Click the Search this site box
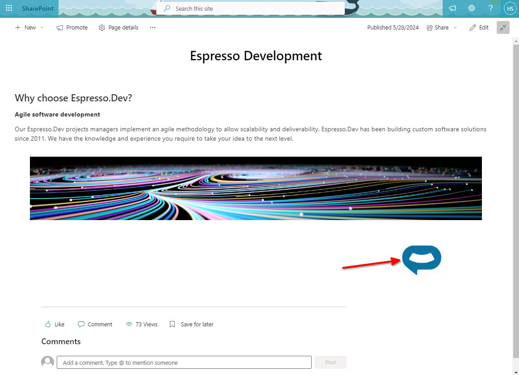Viewport: 519px width, 375px height. [251, 8]
